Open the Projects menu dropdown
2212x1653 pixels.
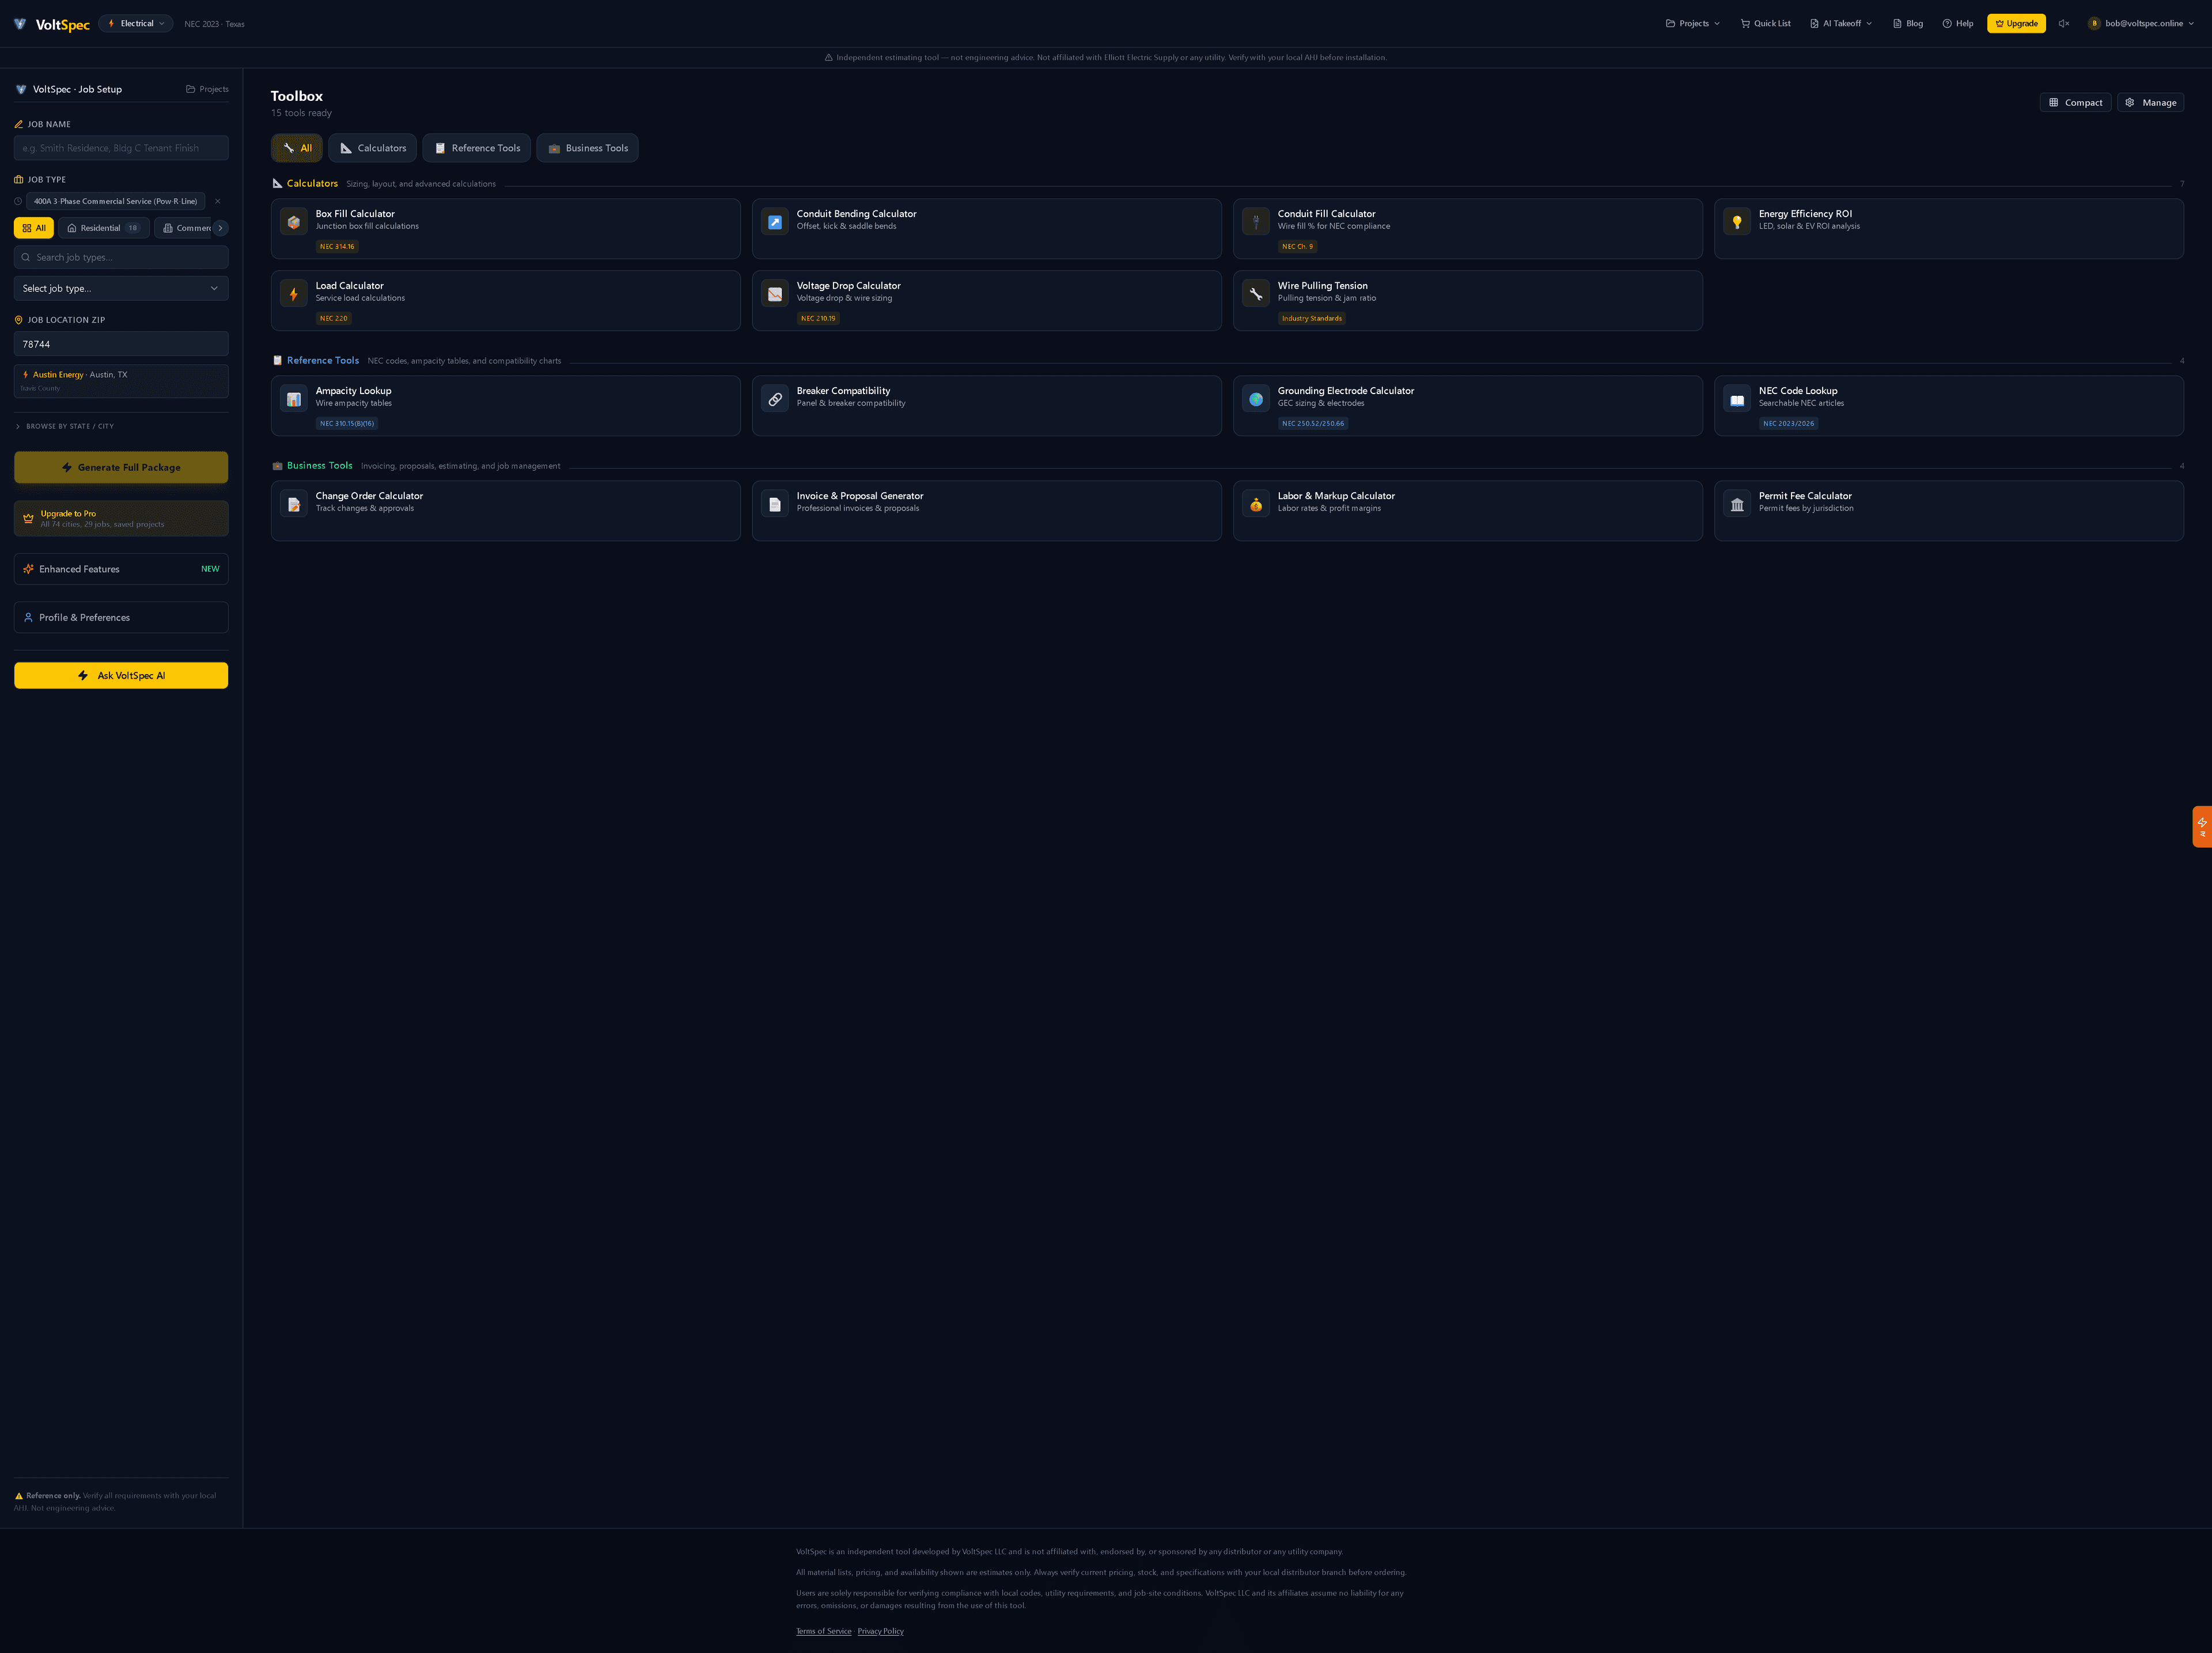(x=1693, y=24)
